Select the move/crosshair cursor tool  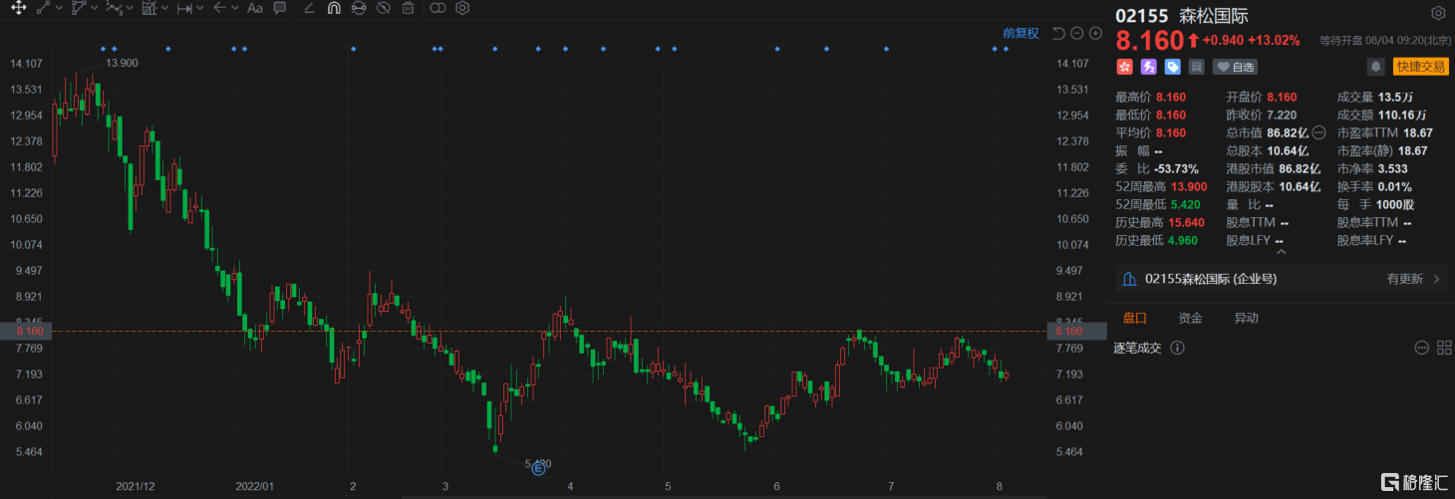18,8
